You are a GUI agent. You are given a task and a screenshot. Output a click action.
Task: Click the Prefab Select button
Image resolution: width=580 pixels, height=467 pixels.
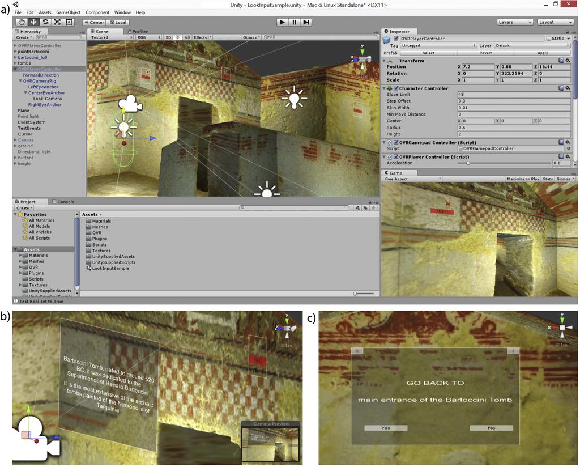pyautogui.click(x=428, y=53)
